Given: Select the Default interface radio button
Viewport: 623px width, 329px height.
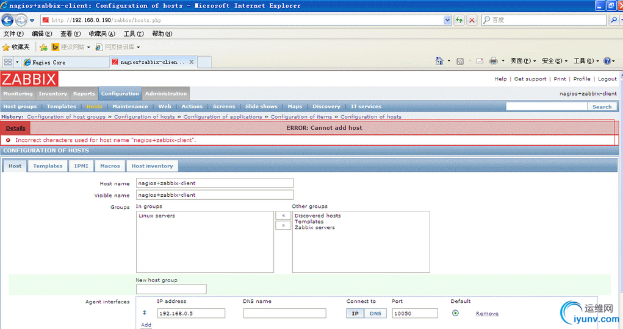Looking at the screenshot, I should point(455,313).
